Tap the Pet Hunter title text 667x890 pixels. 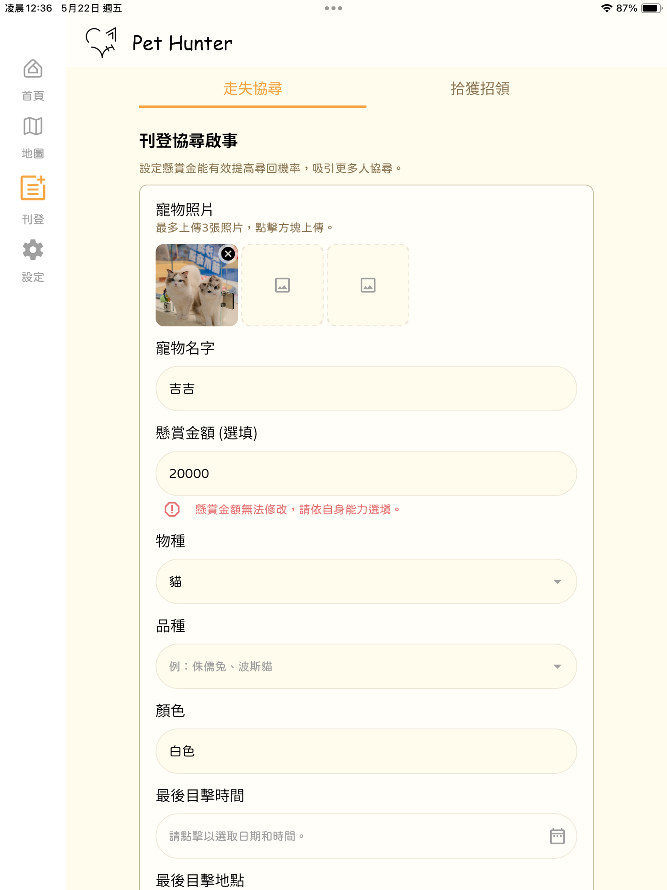[x=183, y=43]
